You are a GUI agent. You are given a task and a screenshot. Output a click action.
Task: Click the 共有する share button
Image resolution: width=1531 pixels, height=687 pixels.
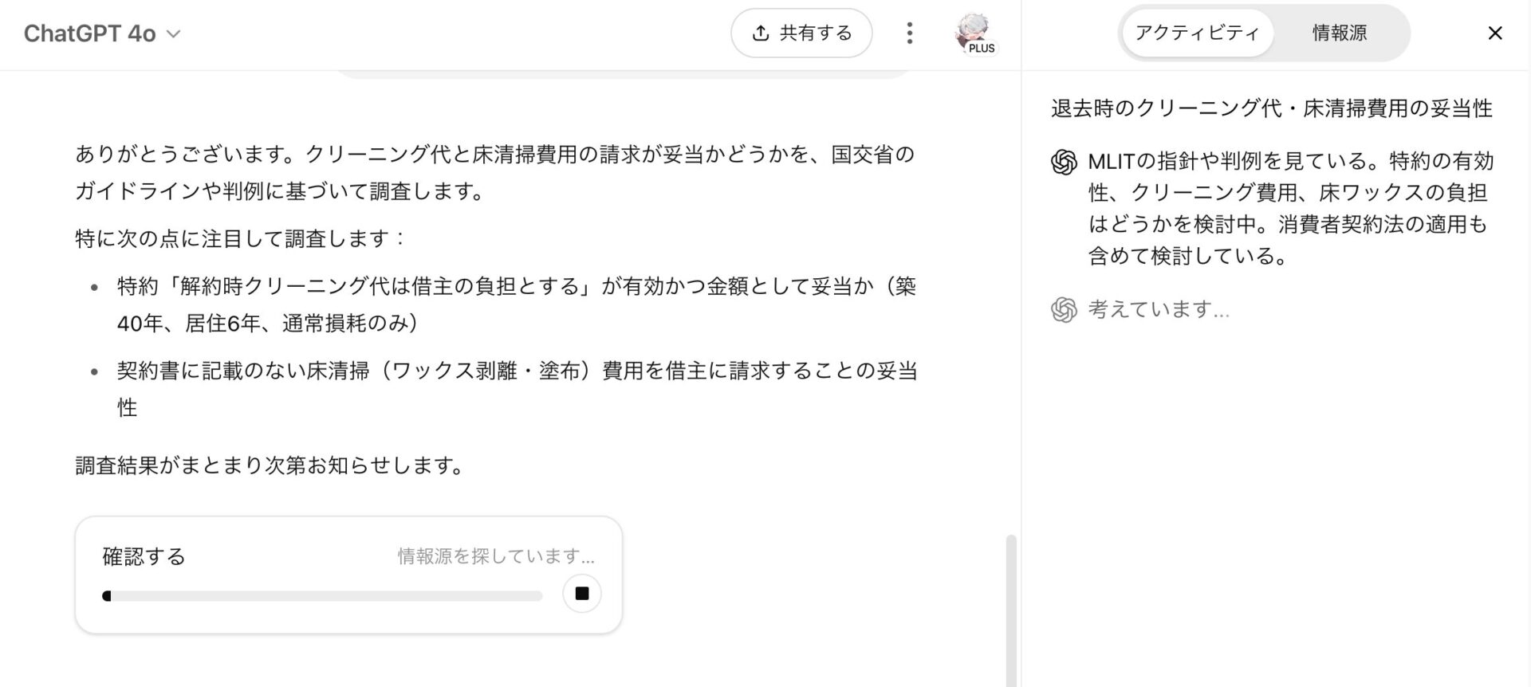[x=801, y=33]
